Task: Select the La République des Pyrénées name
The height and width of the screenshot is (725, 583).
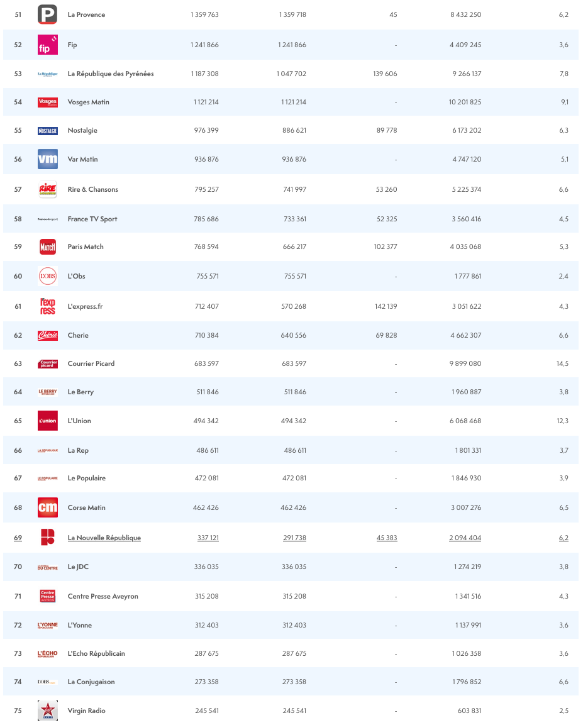Action: click(x=111, y=74)
